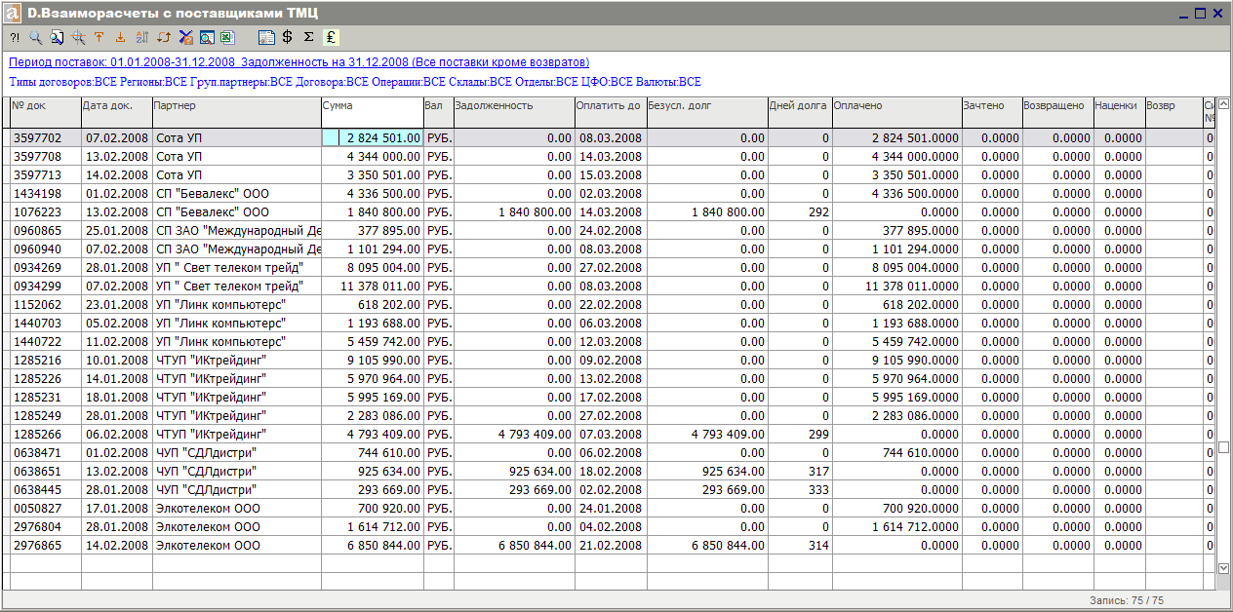1233x612 pixels.
Task: Click the orange go-to-top arrow icon
Action: pyautogui.click(x=99, y=37)
